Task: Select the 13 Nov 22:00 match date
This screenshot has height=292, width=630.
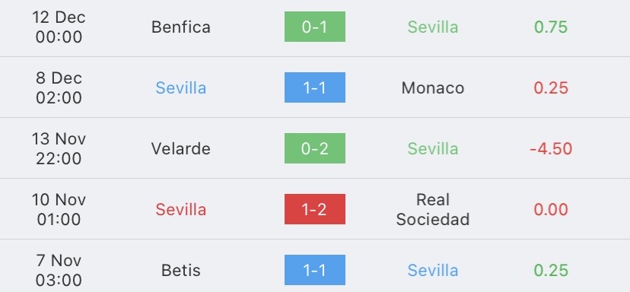Action: [x=59, y=148]
